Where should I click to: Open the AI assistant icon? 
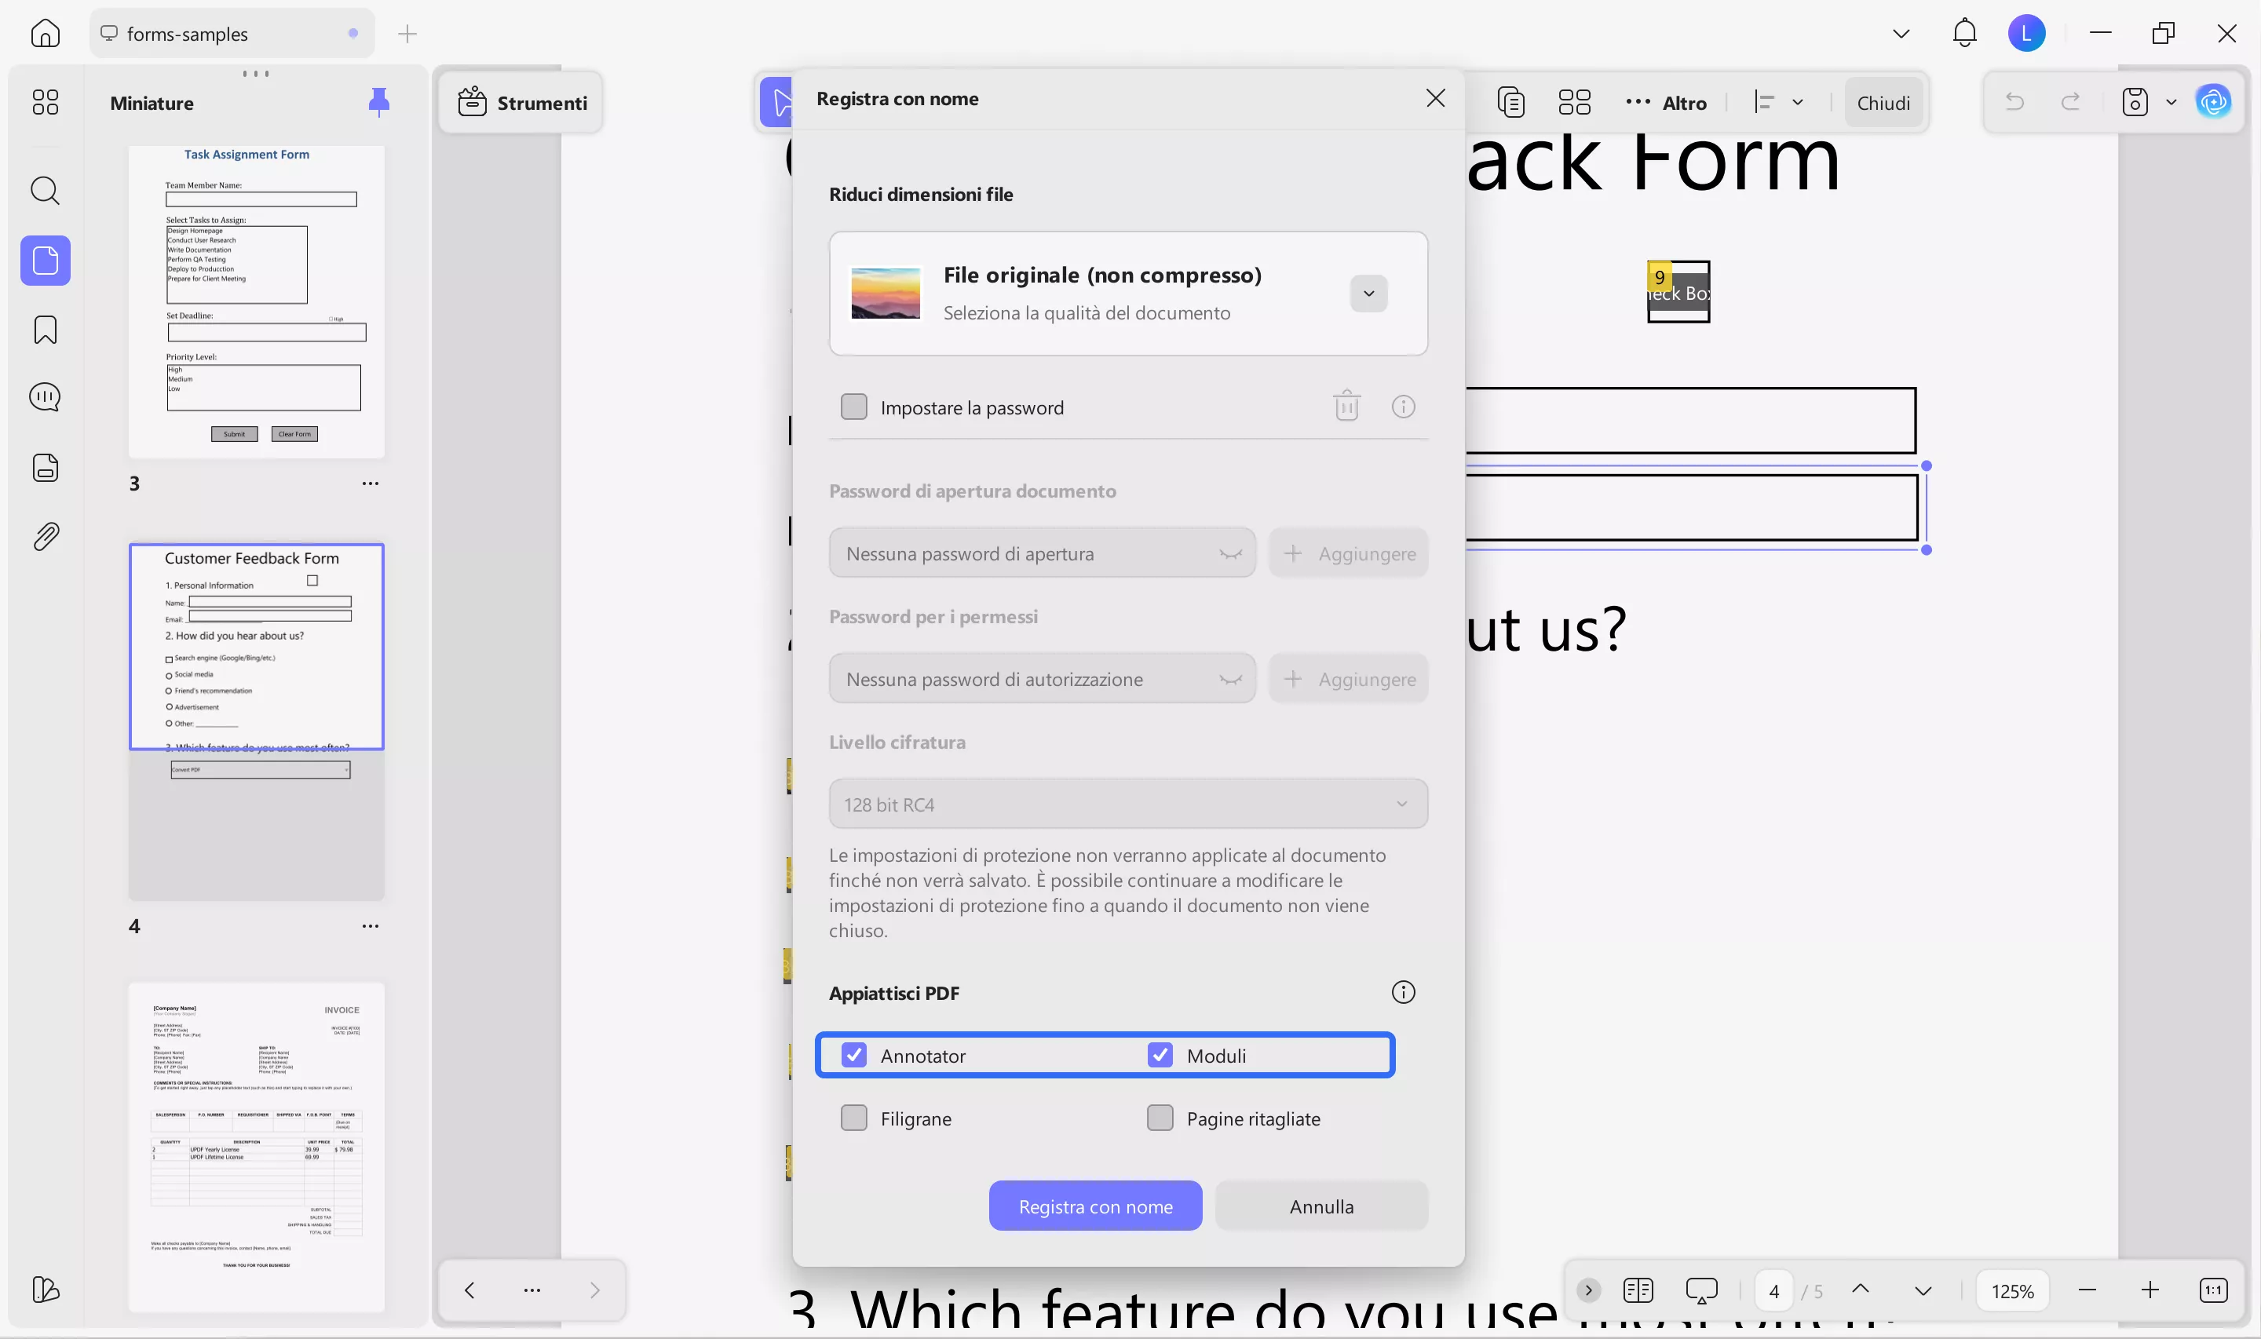[x=2214, y=101]
